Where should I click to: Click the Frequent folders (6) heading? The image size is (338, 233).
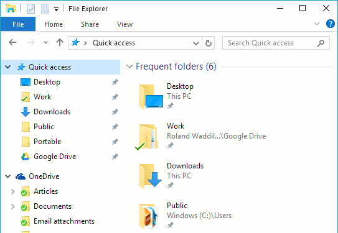point(176,66)
